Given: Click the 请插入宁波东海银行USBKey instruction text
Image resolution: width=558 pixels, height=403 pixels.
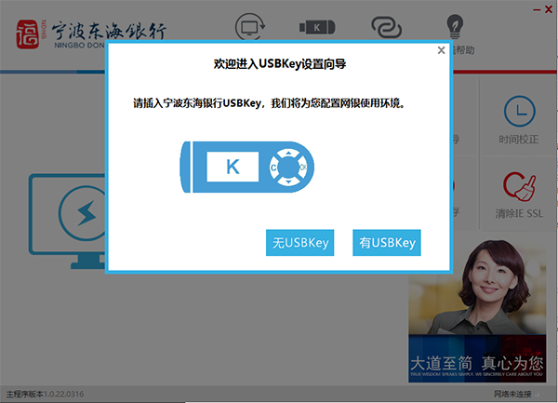Looking at the screenshot, I should [269, 103].
